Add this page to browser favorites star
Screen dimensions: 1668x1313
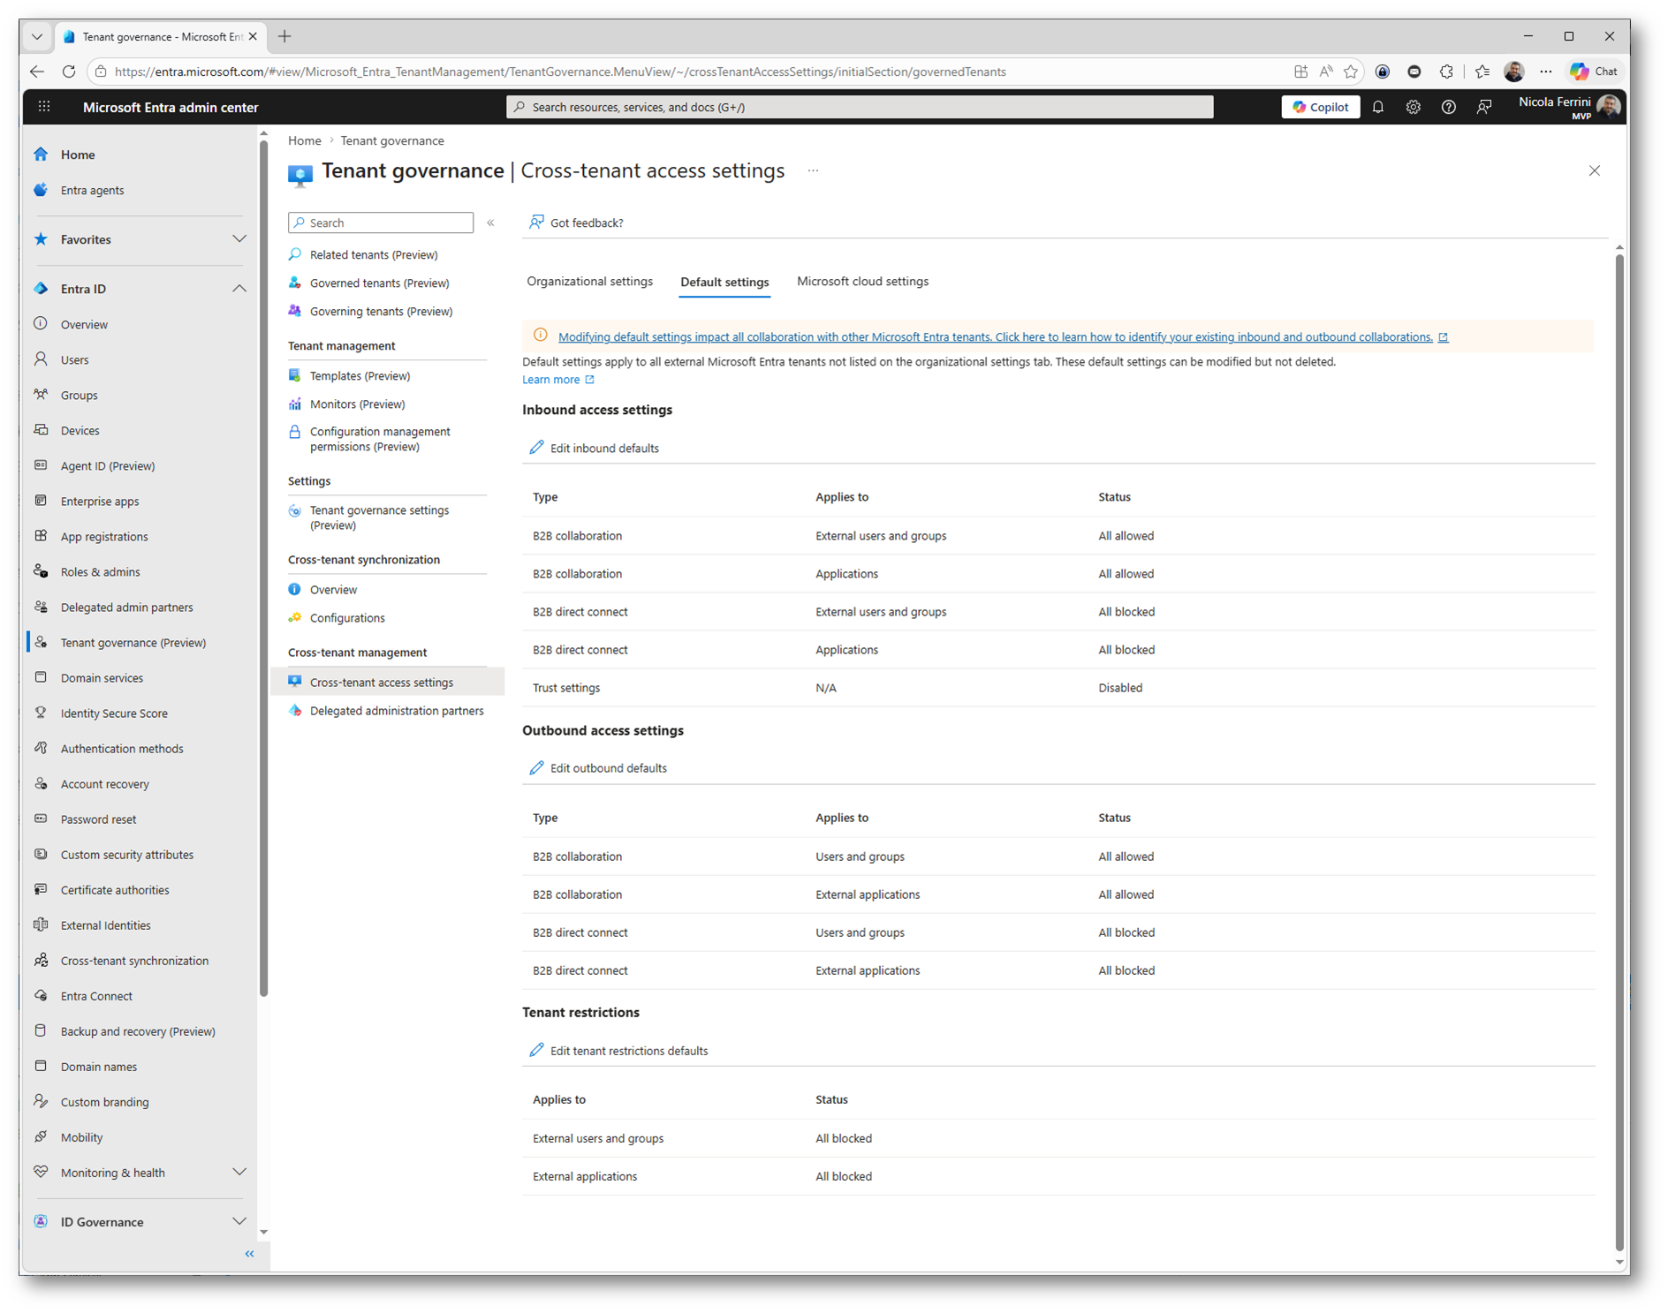coord(1351,72)
